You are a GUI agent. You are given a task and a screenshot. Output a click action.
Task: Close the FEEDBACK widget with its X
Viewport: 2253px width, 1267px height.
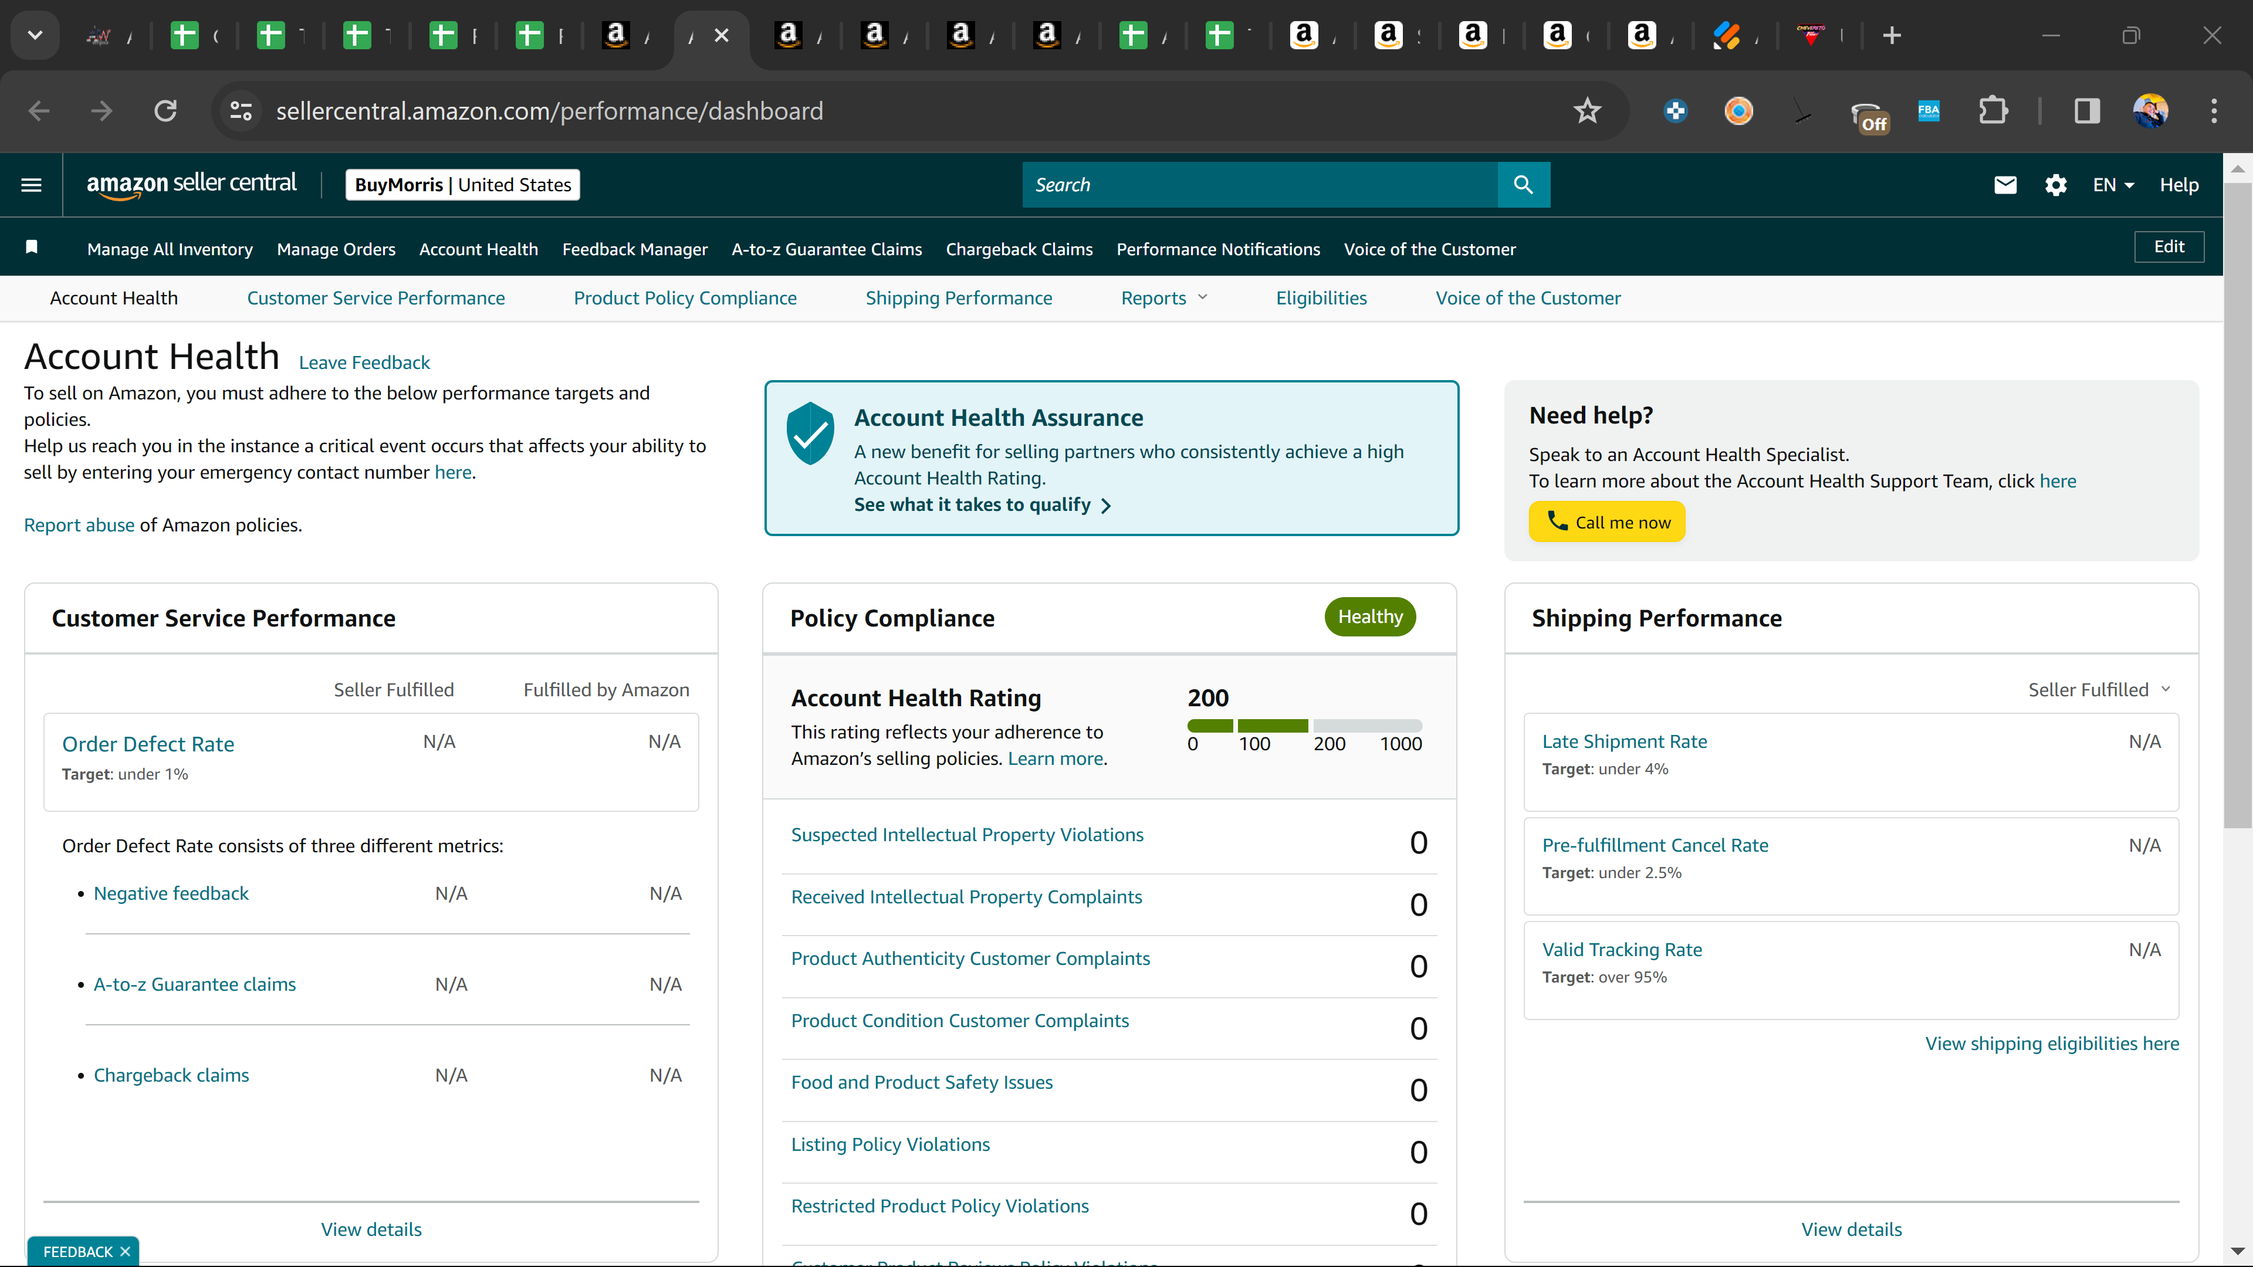click(125, 1251)
